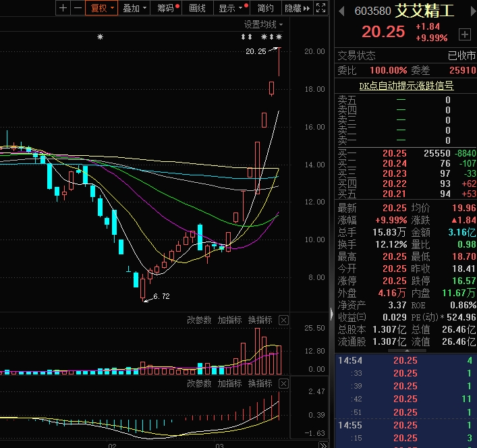Expand the 设置均线 moving average dropdown

tap(263, 24)
